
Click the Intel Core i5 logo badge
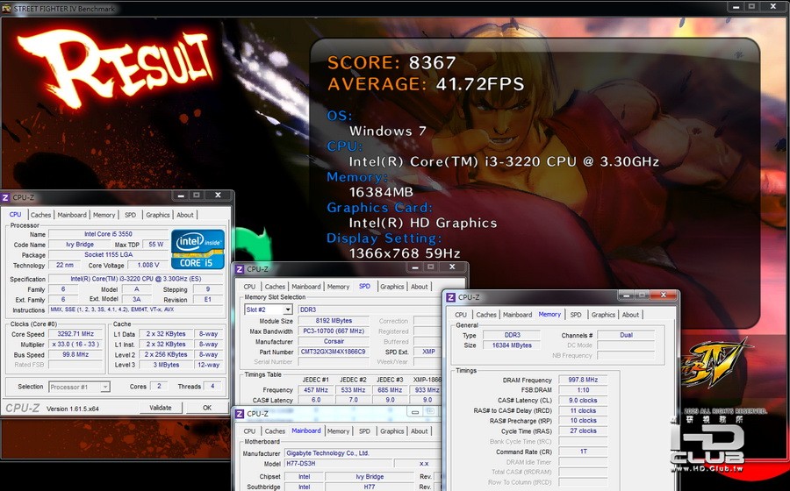point(197,249)
